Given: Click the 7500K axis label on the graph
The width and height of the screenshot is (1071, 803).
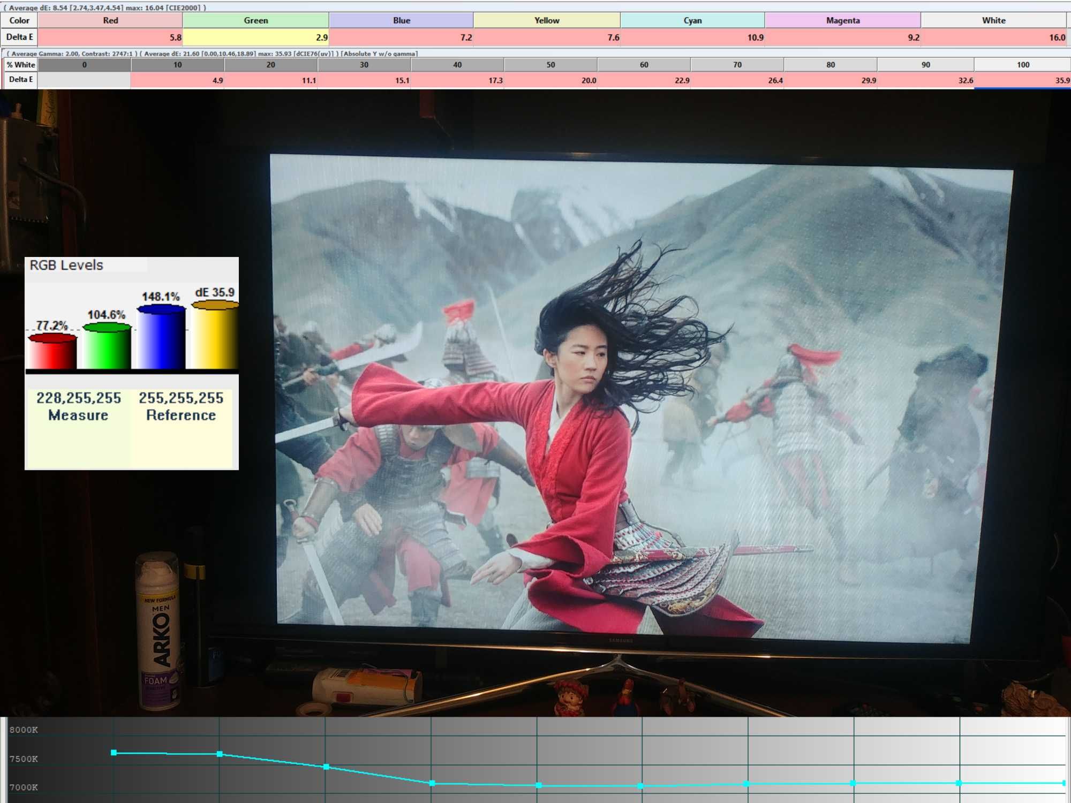Looking at the screenshot, I should (24, 759).
